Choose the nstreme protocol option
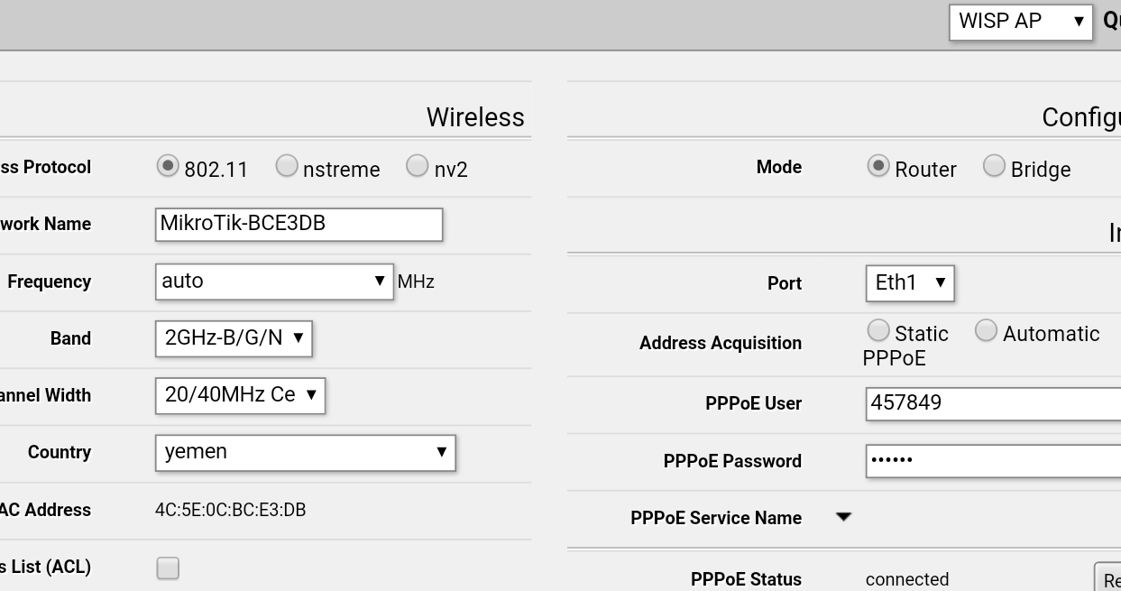 coord(287,166)
